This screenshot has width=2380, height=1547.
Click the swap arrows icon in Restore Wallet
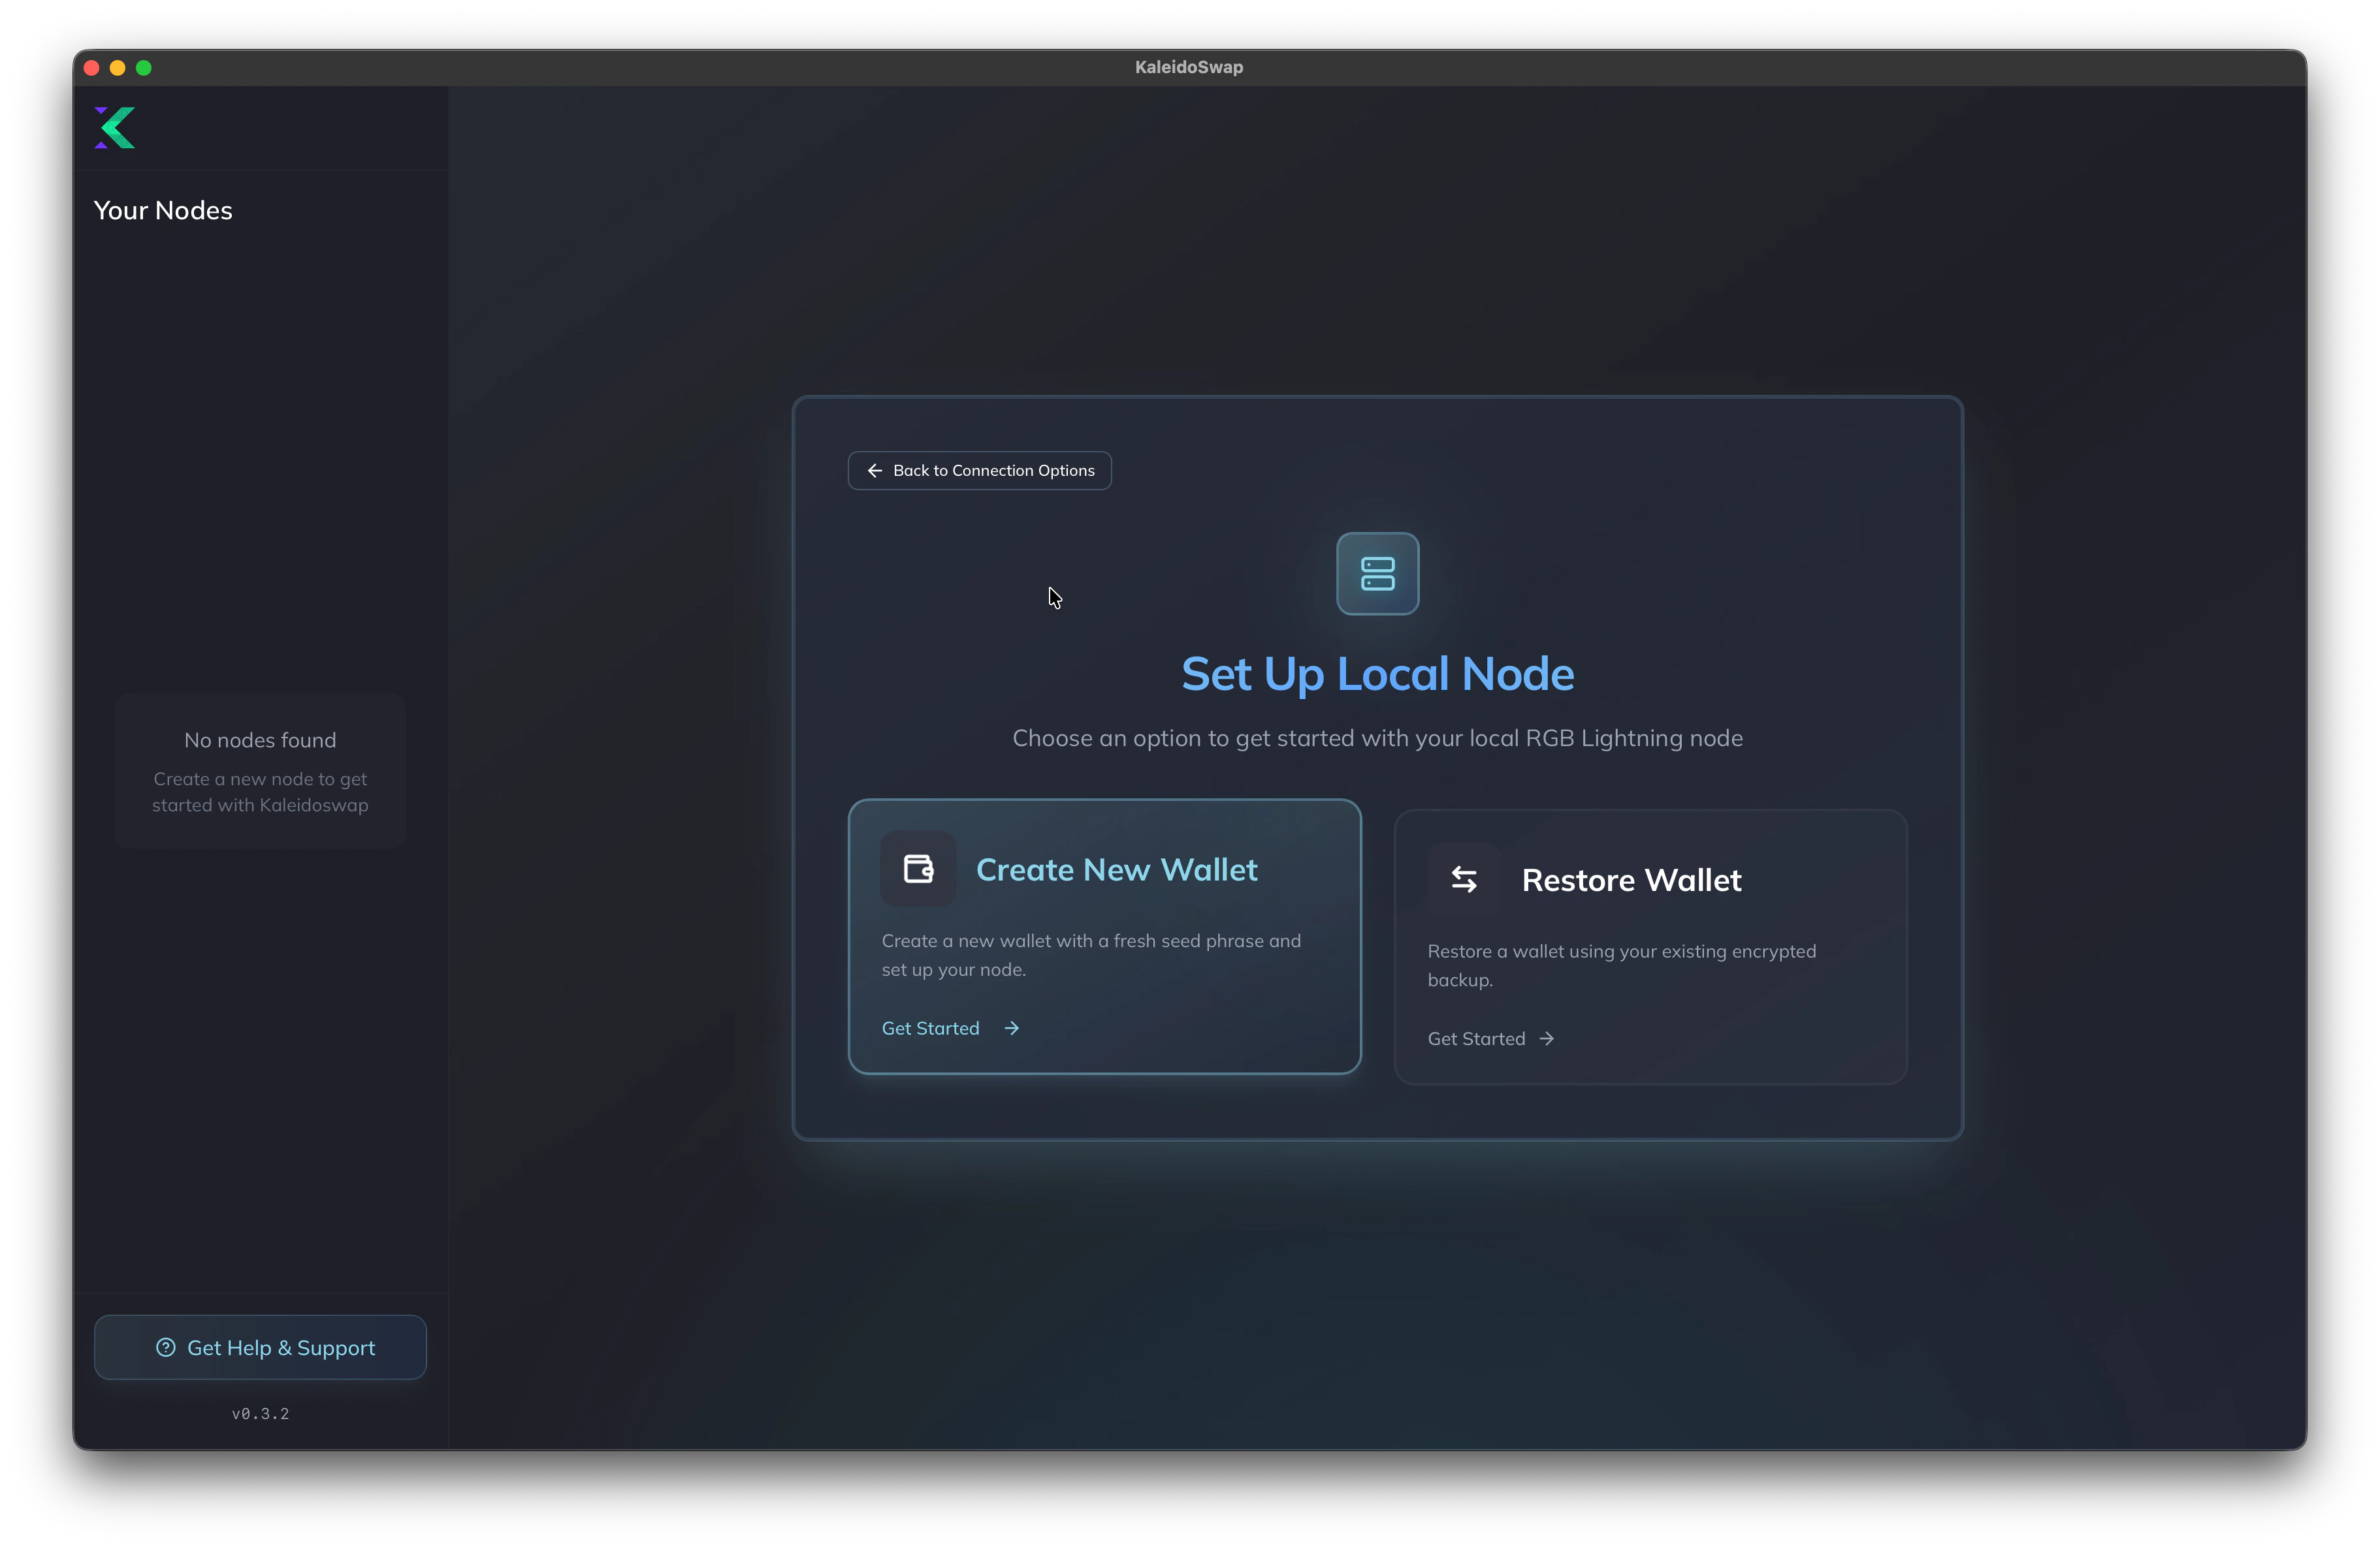(1463, 879)
